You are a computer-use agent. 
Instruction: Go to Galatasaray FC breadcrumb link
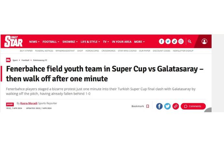(x=40, y=60)
